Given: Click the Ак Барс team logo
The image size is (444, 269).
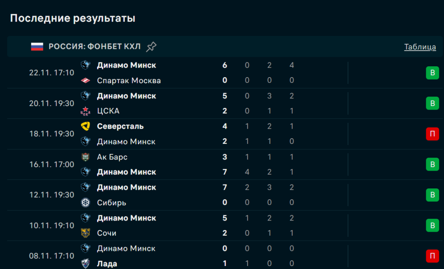Looking at the screenshot, I should 85,157.
